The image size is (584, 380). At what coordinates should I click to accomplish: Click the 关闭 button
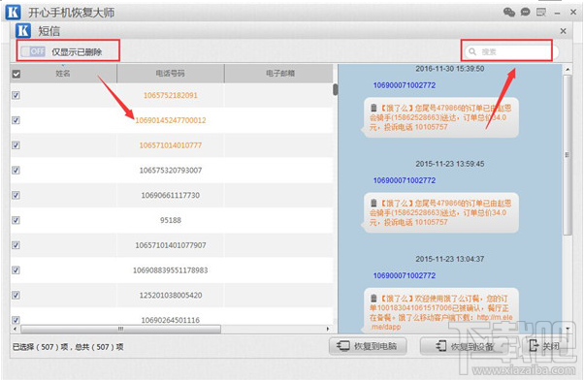point(544,346)
